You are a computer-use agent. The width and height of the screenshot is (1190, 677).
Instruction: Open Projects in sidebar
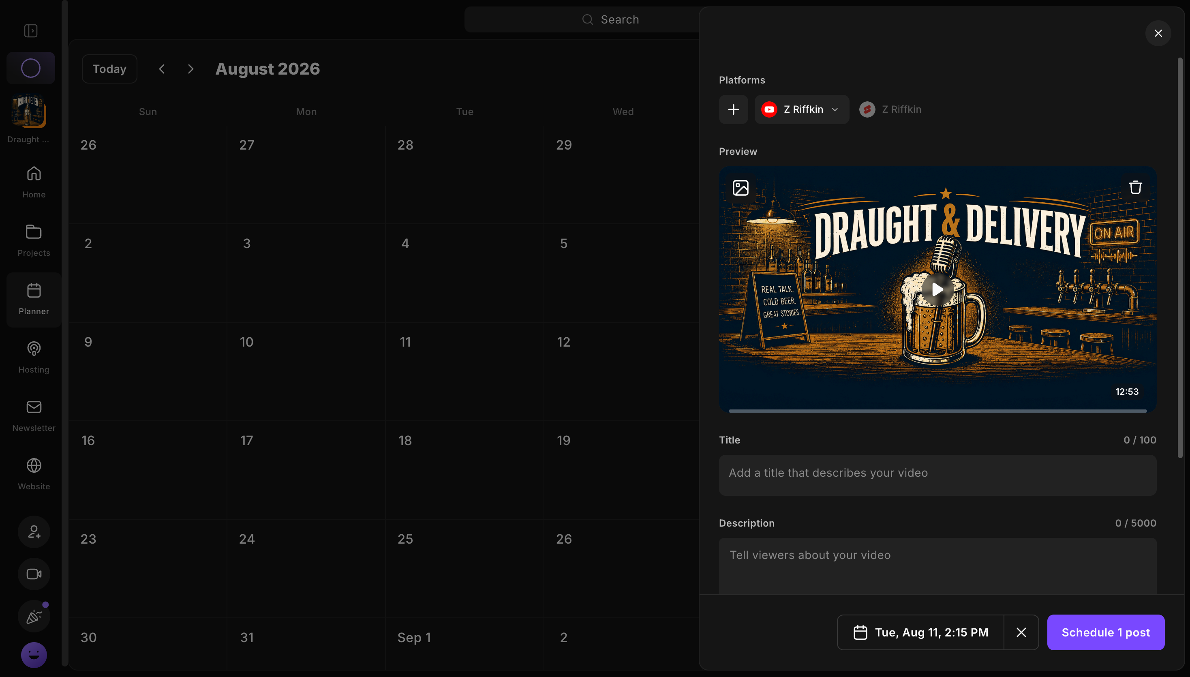[x=34, y=240]
